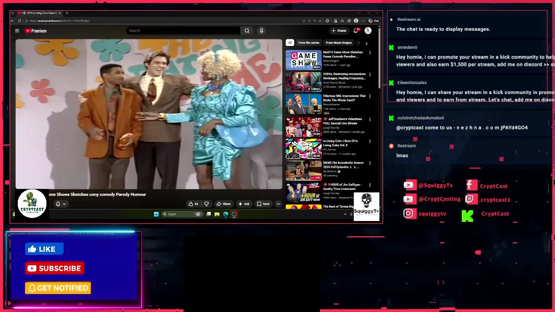Open Jeff Dunham's Valentines stream thumbnail
555x312 pixels.
[304, 127]
